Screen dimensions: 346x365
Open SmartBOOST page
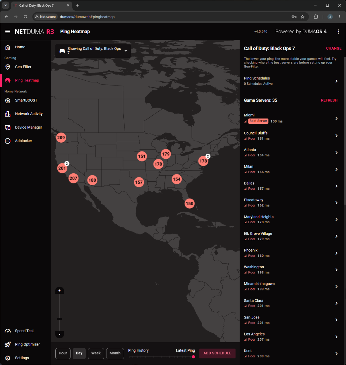(x=26, y=100)
